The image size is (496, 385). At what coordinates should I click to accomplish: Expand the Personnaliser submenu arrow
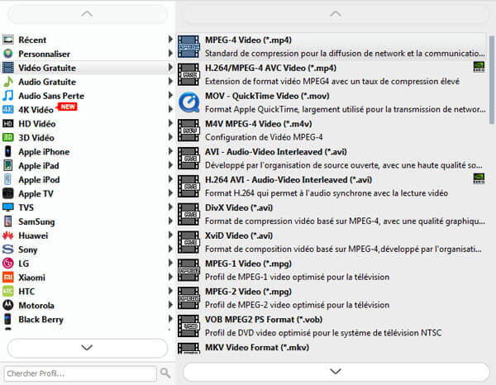[170, 53]
